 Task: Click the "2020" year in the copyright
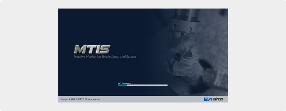point(73,99)
